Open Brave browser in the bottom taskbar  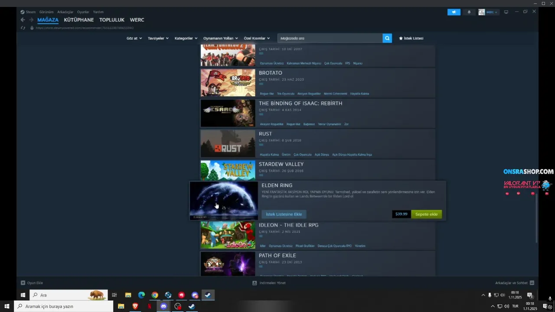point(135,306)
